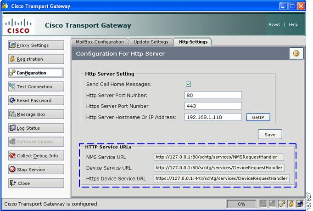This screenshot has width=313, height=211.
Task: Click the http DeviceRequestHandler URL on port 80
Action: (x=219, y=168)
